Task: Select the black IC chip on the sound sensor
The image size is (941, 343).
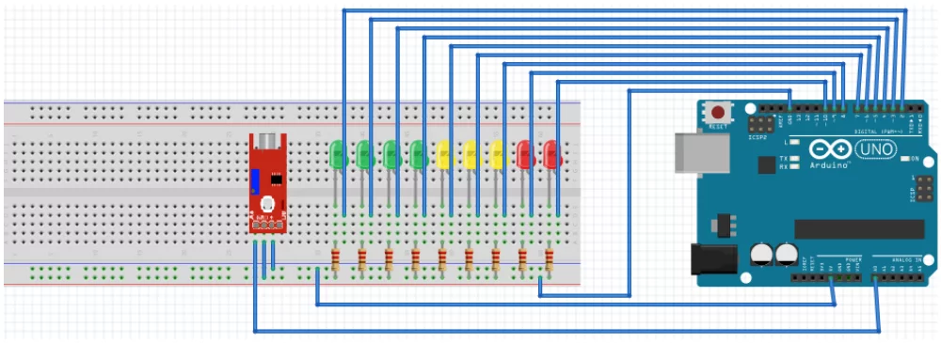Action: 277,179
